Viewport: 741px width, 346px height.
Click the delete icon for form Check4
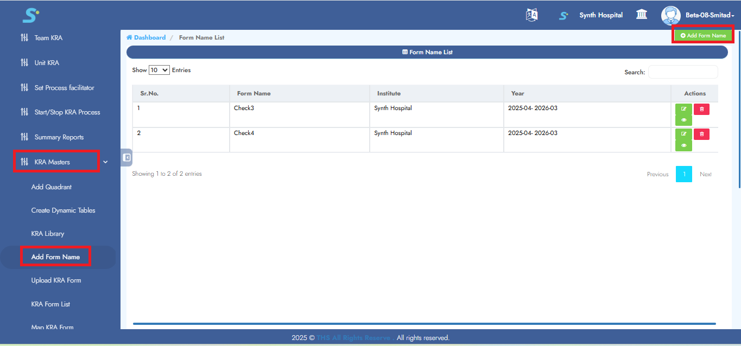(701, 133)
